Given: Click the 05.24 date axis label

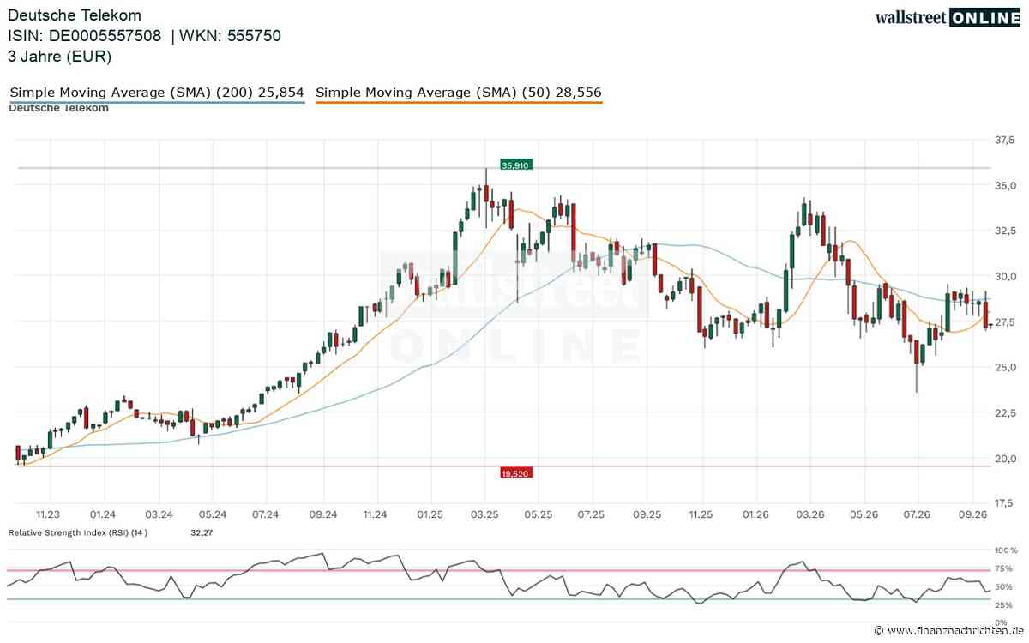Looking at the screenshot, I should click(x=213, y=514).
